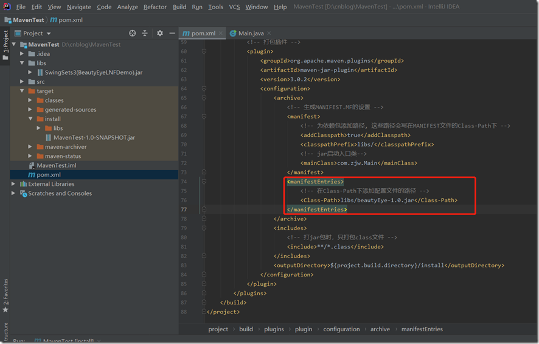Click the 'project' editor breadcrumb
This screenshot has height=344, width=539.
[218, 329]
